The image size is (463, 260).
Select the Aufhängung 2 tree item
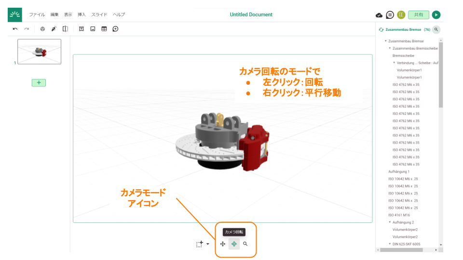point(403,222)
